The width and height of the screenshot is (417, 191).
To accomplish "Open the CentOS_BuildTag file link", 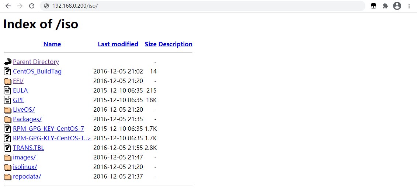I will (37, 71).
